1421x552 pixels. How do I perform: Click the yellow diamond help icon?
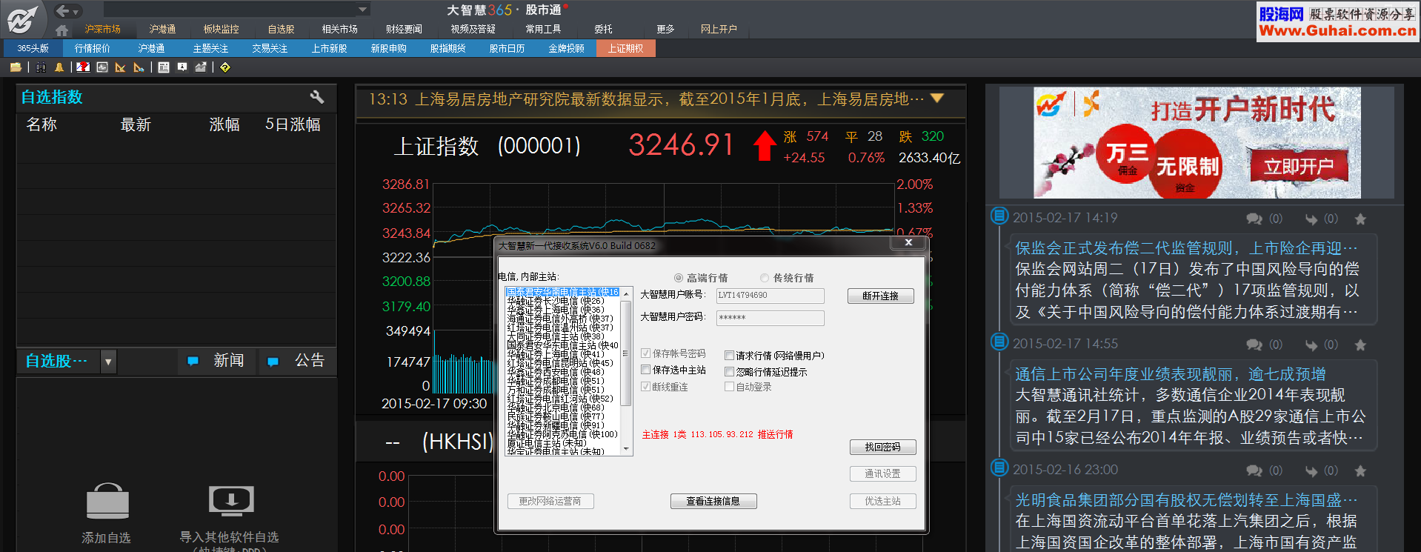225,67
